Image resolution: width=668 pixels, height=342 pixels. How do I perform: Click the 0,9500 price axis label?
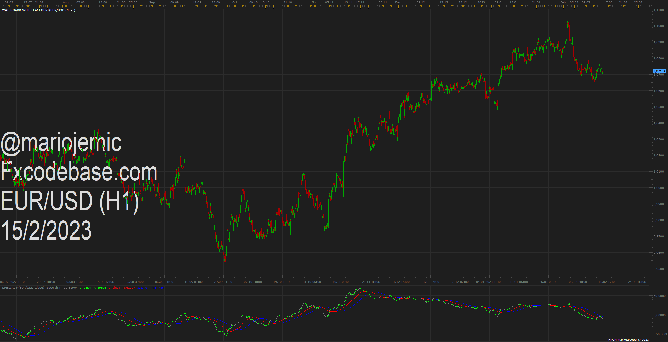click(659, 269)
